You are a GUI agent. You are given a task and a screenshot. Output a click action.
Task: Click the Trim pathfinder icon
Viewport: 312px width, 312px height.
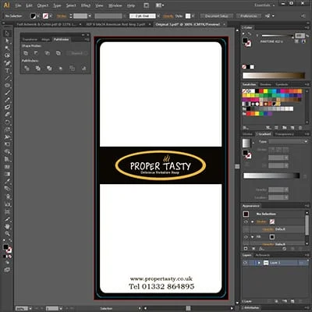[38, 68]
